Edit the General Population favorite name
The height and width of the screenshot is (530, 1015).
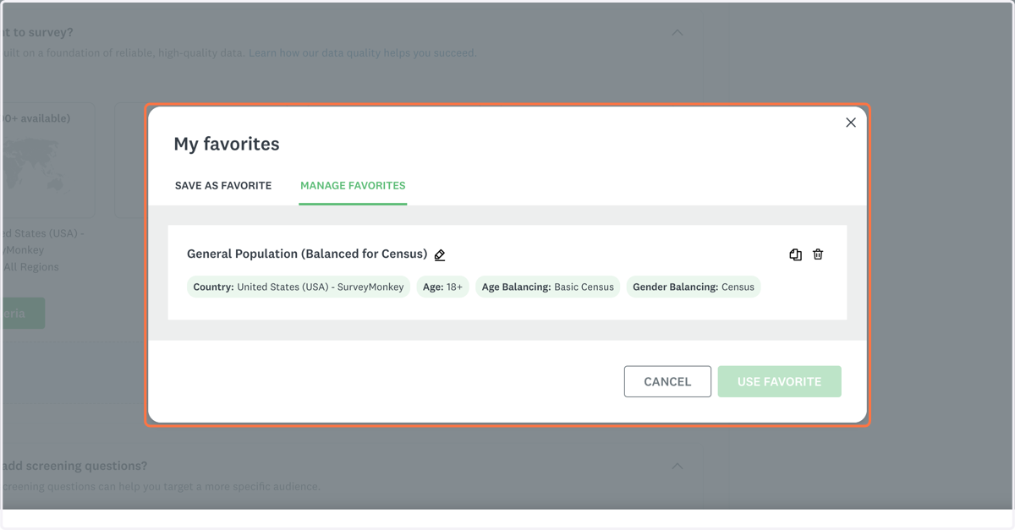click(x=440, y=254)
